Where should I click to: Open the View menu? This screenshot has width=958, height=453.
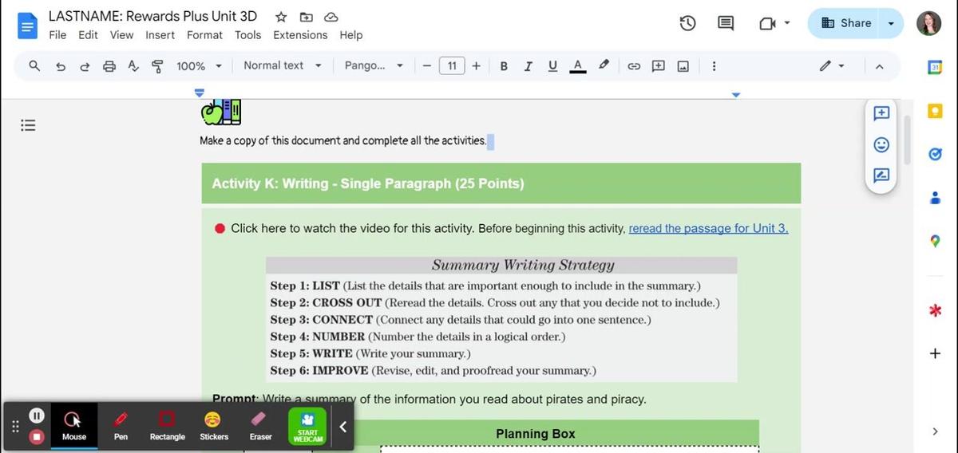121,35
